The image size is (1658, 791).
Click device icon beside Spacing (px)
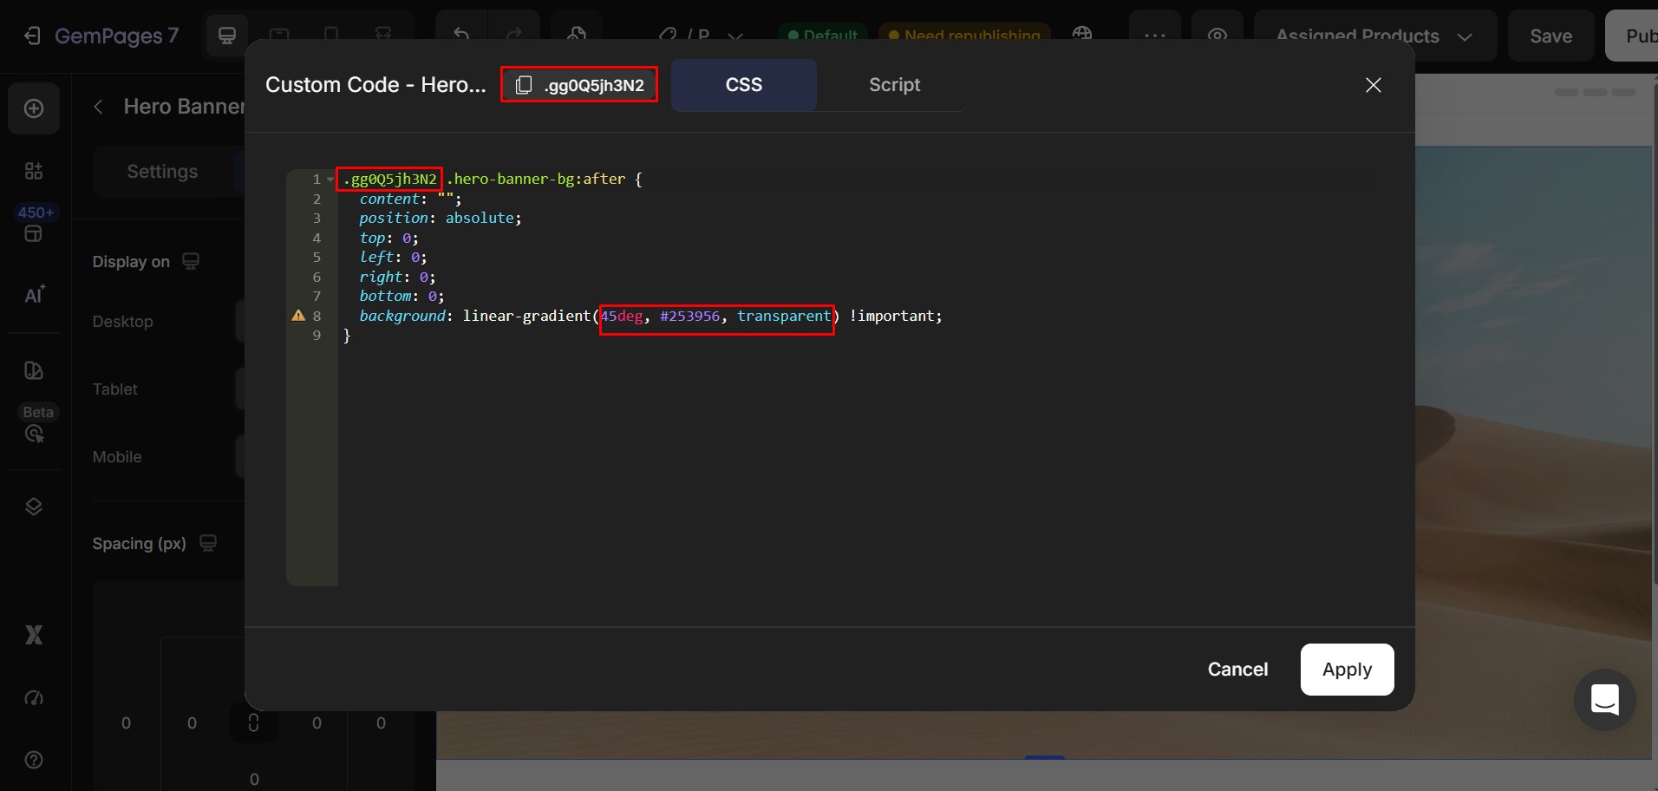208,544
